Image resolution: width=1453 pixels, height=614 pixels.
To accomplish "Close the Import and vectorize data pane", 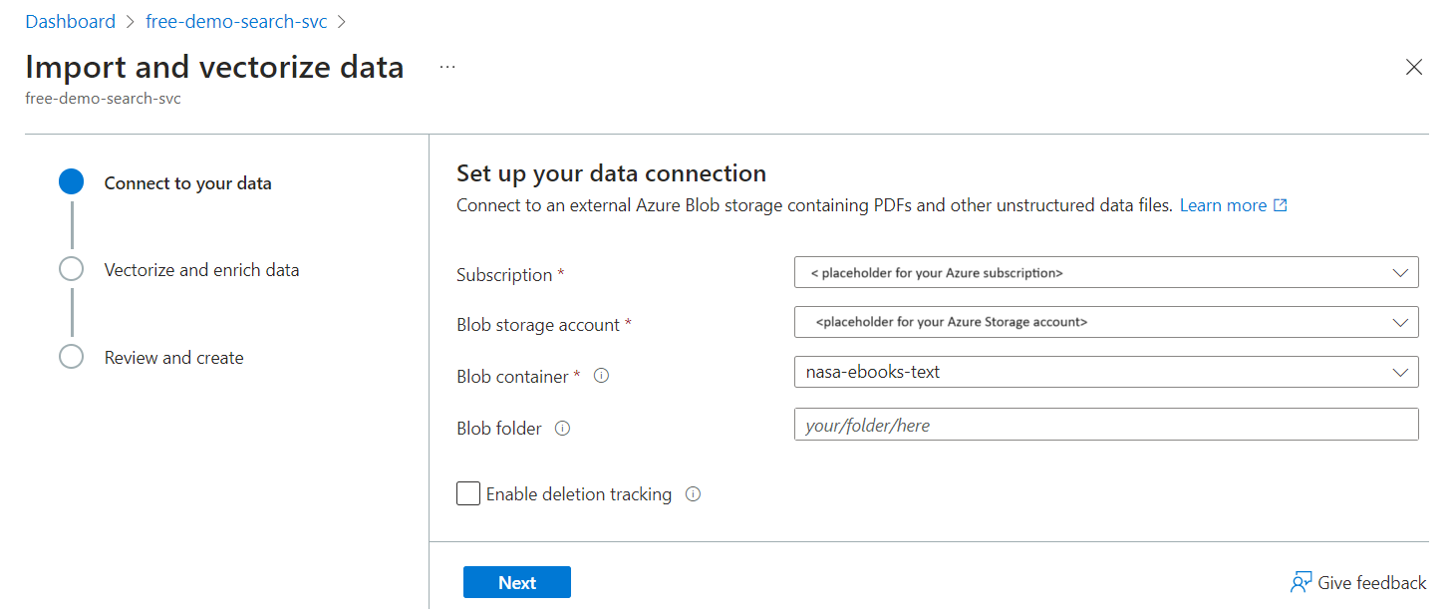I will (x=1413, y=67).
